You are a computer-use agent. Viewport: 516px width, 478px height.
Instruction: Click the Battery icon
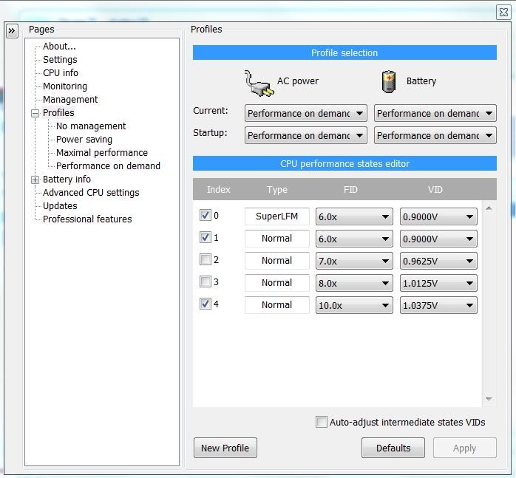pyautogui.click(x=389, y=81)
